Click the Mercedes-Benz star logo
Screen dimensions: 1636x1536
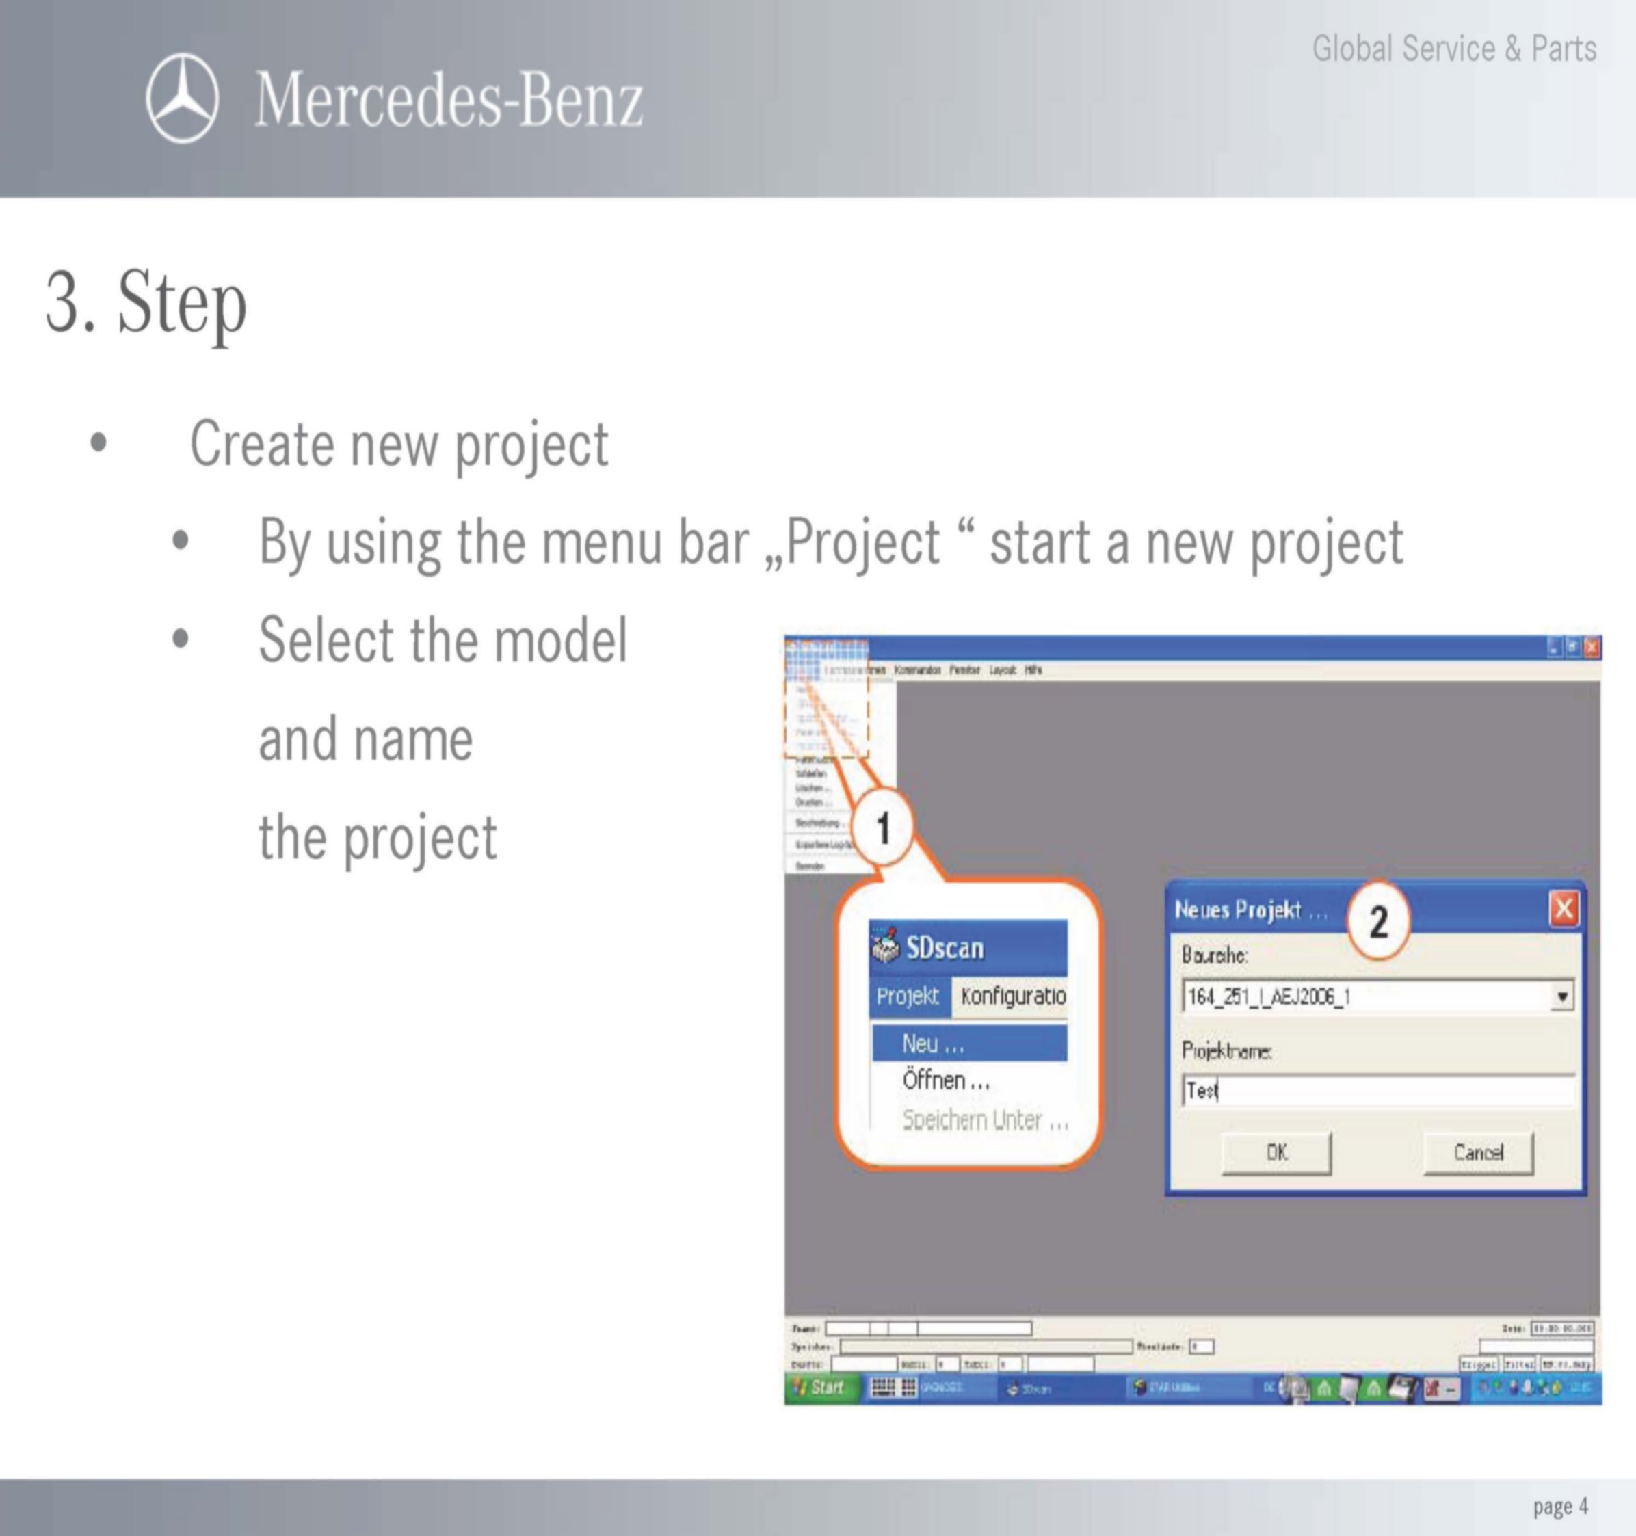coord(183,98)
